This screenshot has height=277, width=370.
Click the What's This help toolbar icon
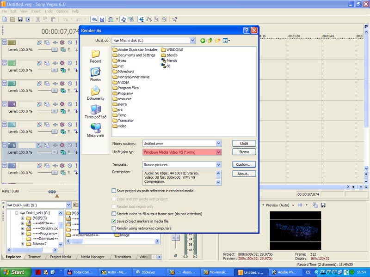pos(175,19)
